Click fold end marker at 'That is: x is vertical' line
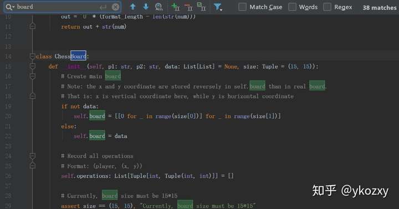 33,96
